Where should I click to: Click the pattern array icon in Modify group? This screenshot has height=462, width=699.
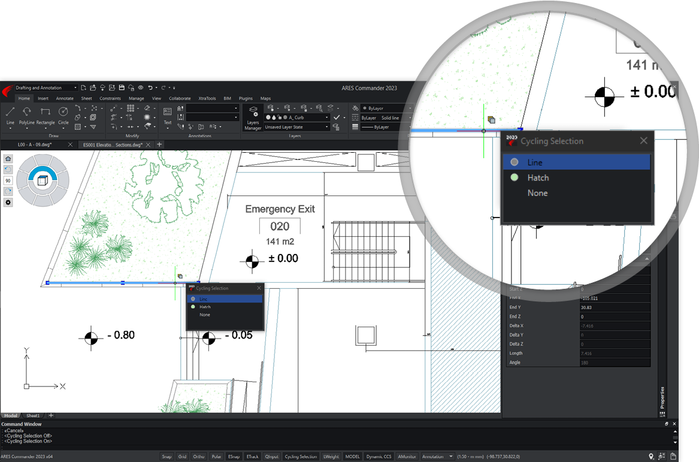[x=130, y=108]
